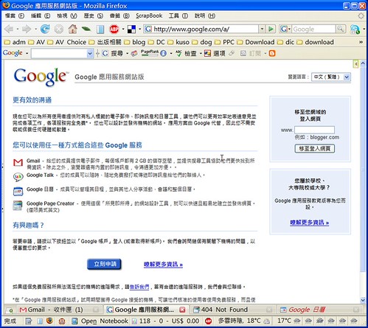The height and width of the screenshot is (328, 368).
Task: Click 瞭解更多資訊 link beside apply button
Action: tap(163, 265)
